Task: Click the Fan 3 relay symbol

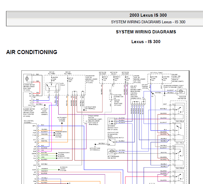Action: click(x=180, y=112)
